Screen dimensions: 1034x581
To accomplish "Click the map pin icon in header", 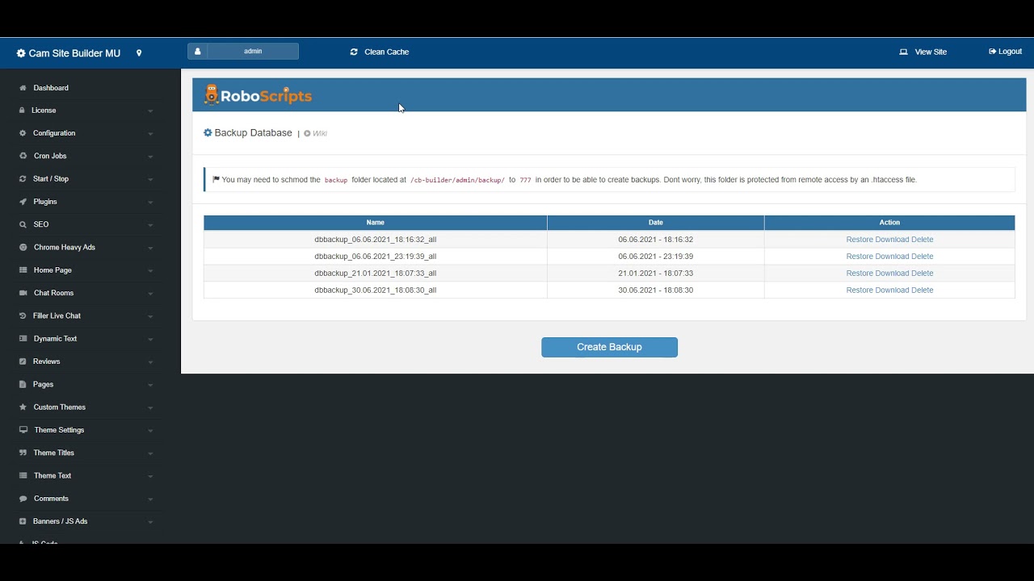I will [139, 53].
